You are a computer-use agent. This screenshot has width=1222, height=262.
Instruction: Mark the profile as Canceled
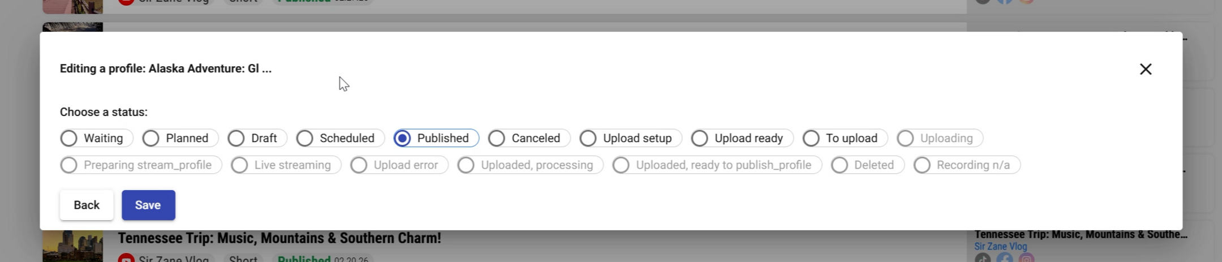(529, 138)
